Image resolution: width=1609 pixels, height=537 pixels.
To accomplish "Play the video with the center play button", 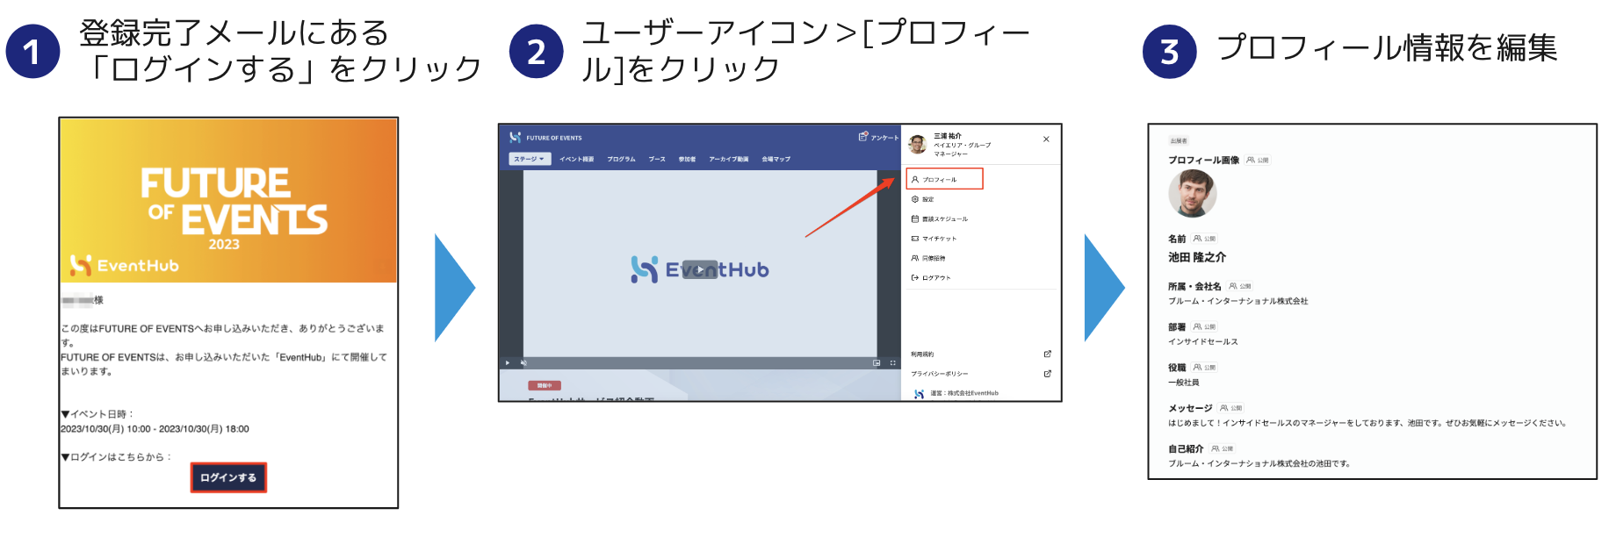I will pyautogui.click(x=700, y=269).
